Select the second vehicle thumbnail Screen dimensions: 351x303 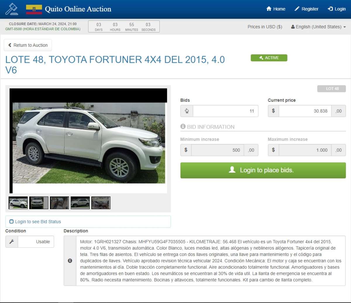[x=39, y=203]
